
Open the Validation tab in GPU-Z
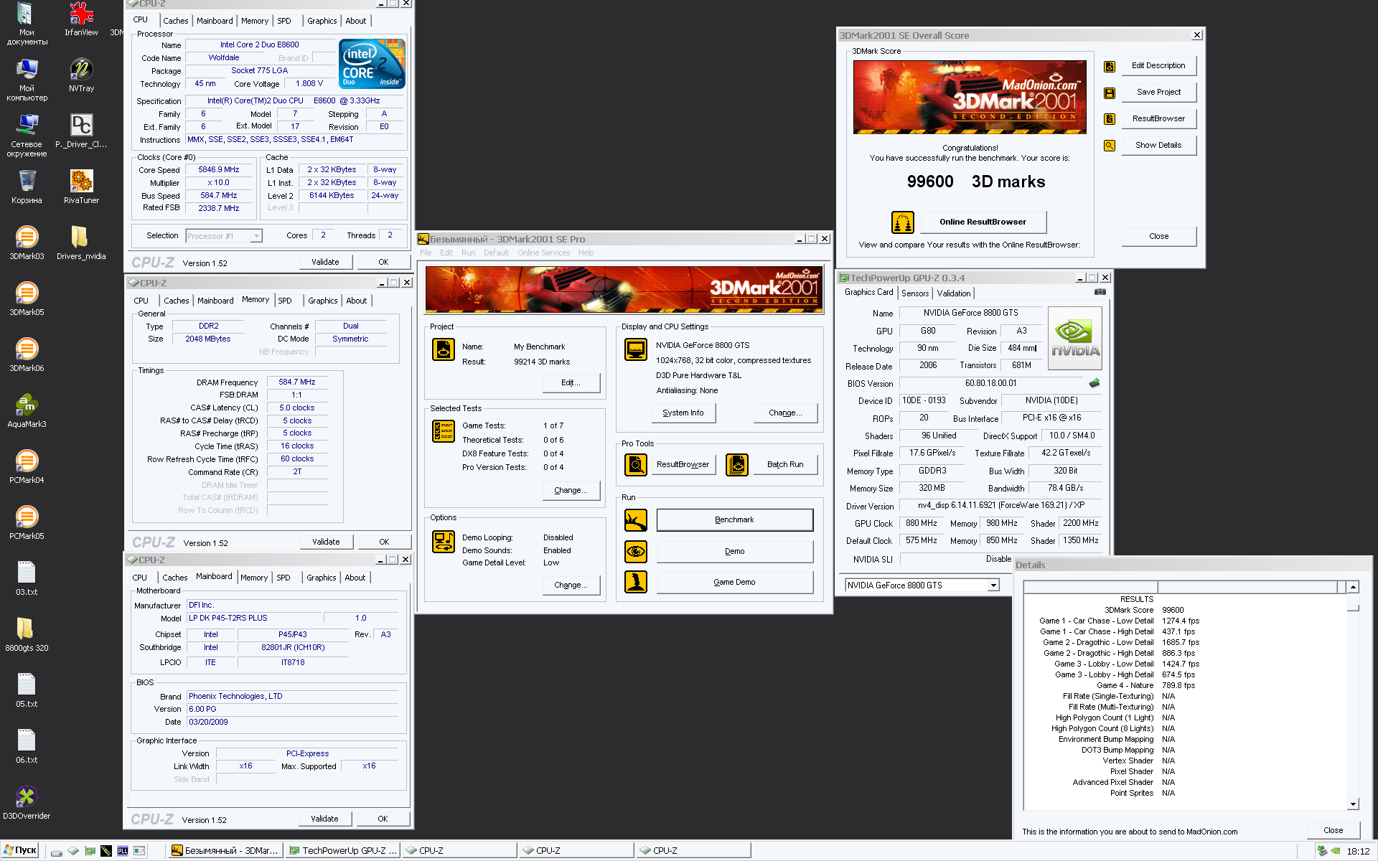[x=954, y=293]
